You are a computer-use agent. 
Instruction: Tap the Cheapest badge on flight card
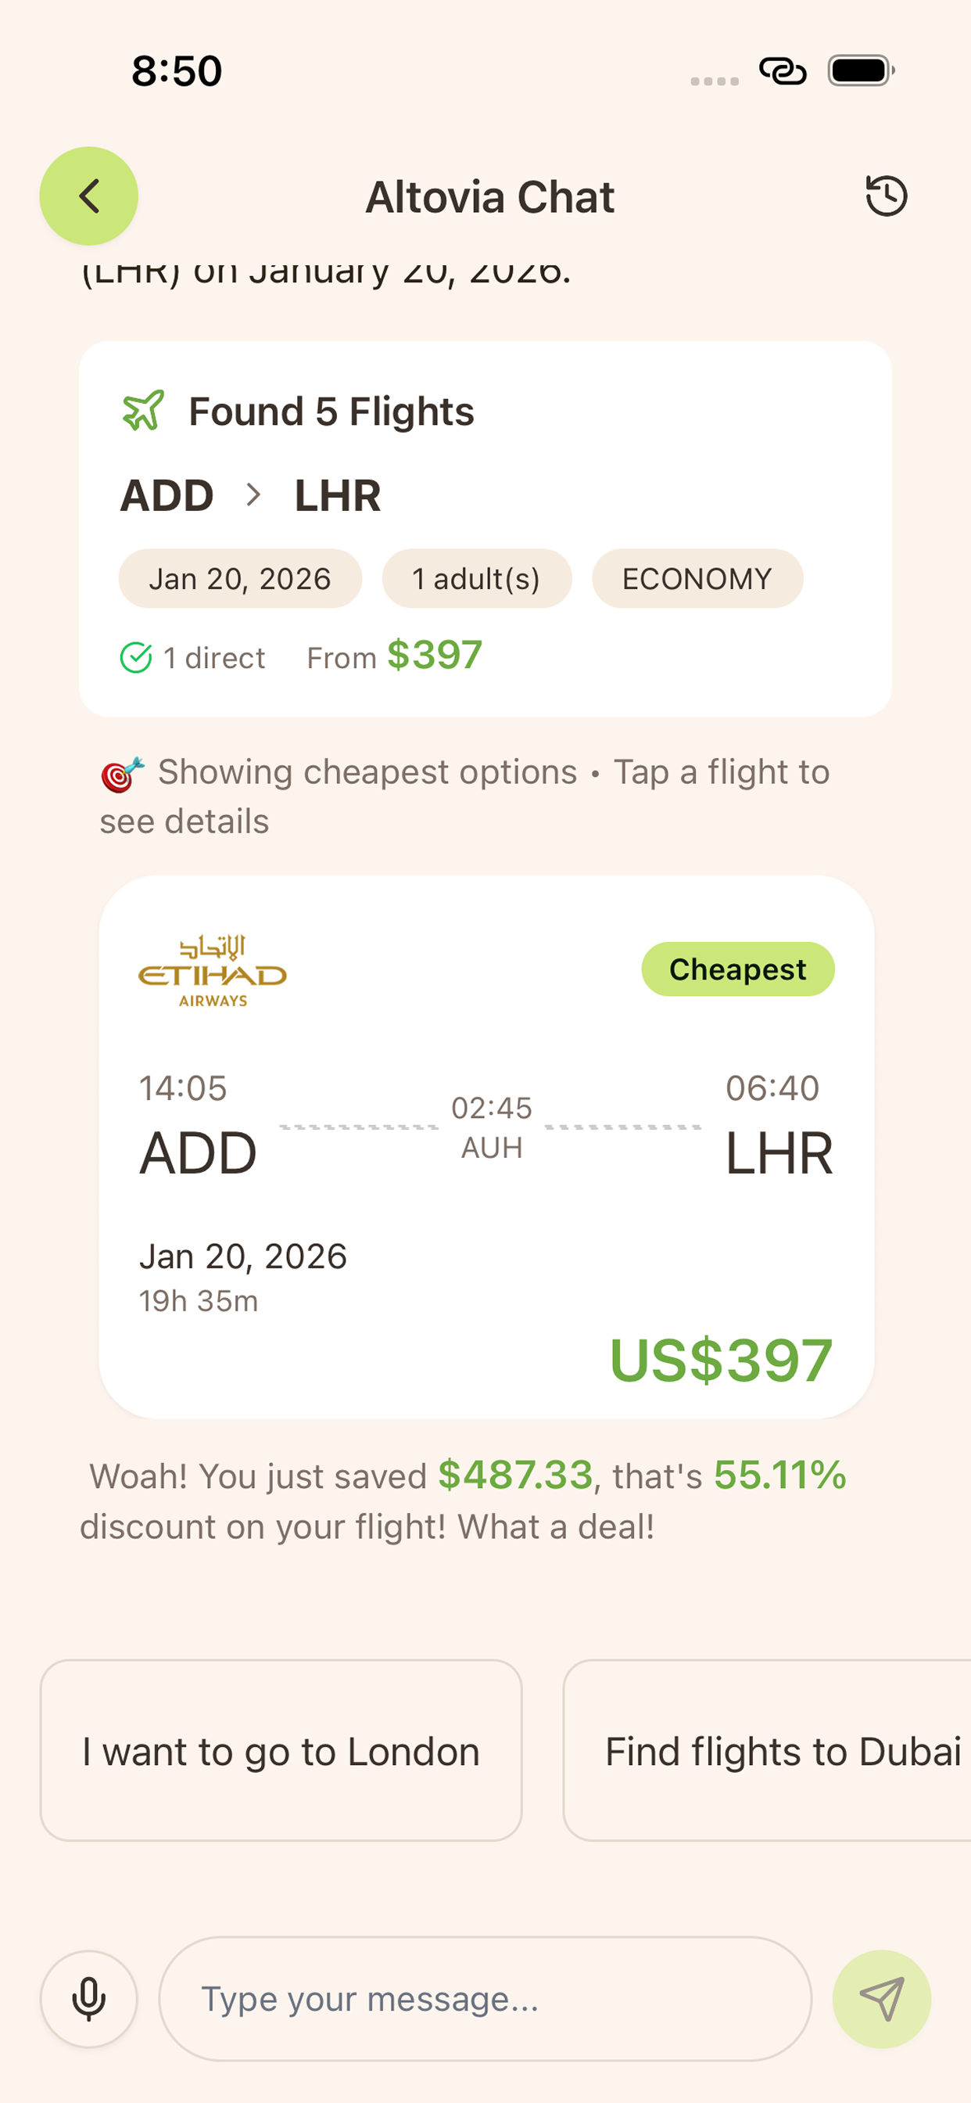[738, 969]
